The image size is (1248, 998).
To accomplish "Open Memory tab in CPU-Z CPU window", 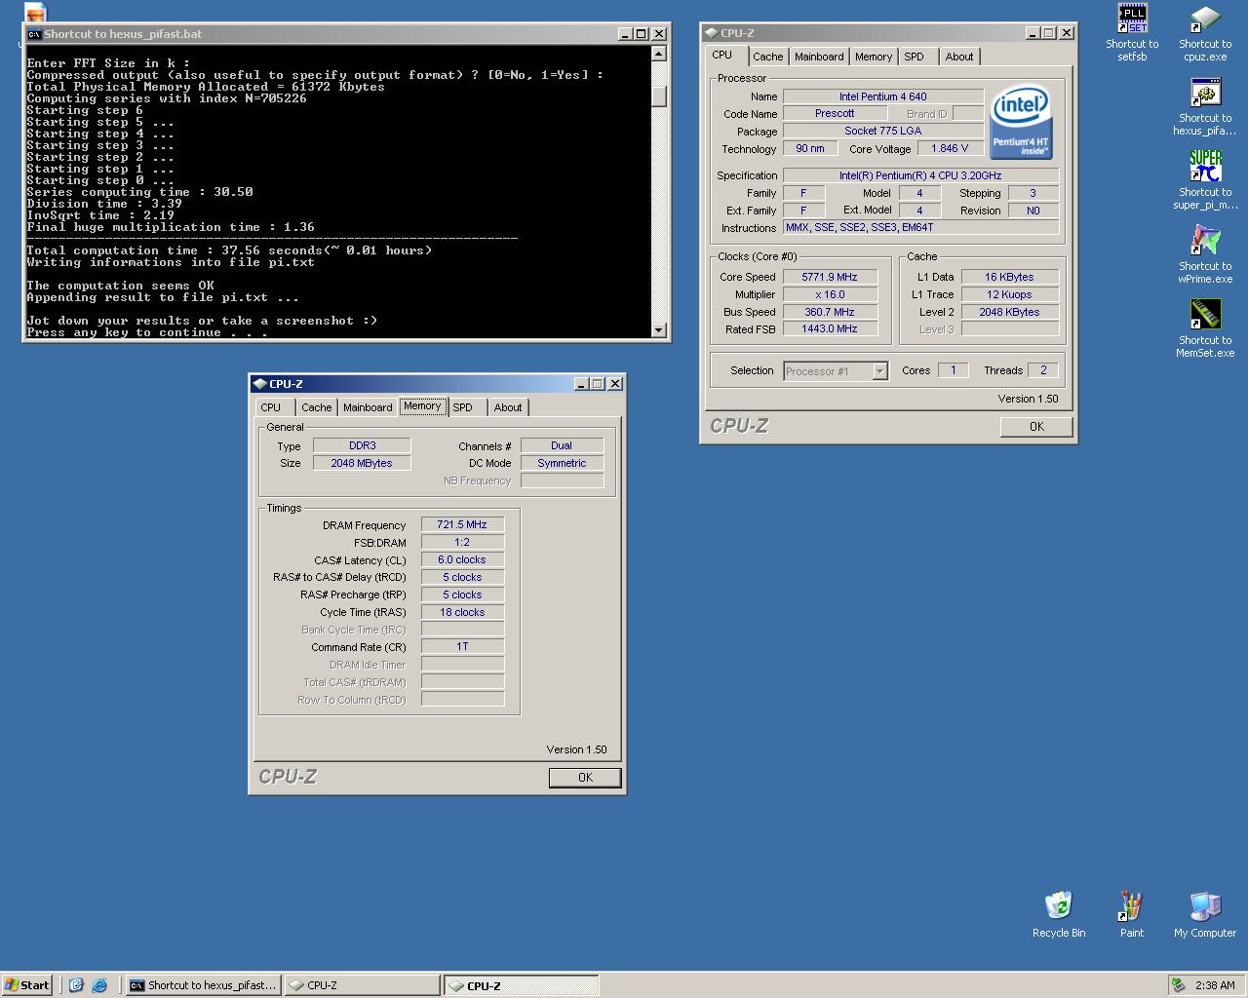I will [874, 57].
